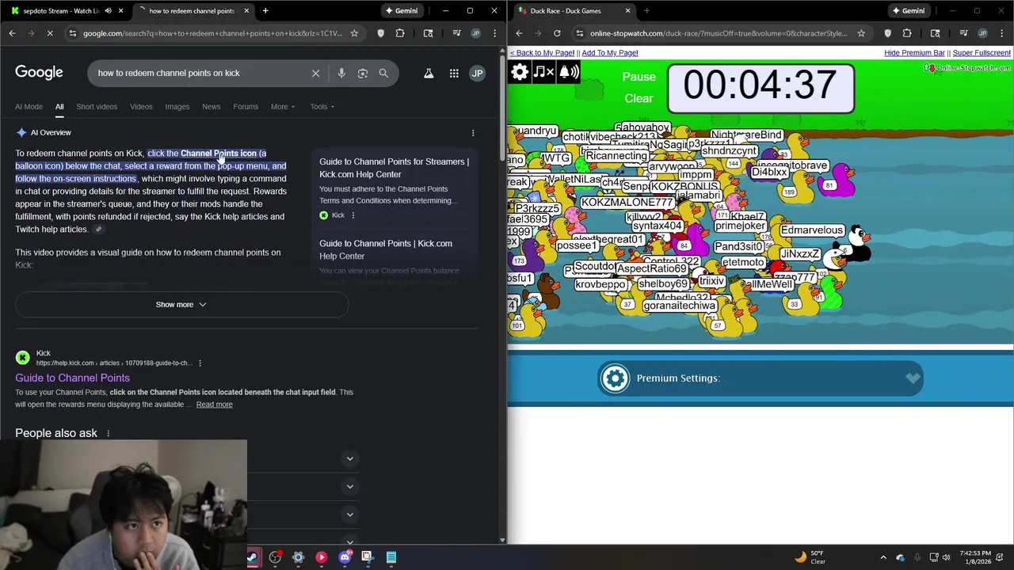Click 'Read more' in the Kick result
The width and height of the screenshot is (1014, 570).
click(x=215, y=405)
